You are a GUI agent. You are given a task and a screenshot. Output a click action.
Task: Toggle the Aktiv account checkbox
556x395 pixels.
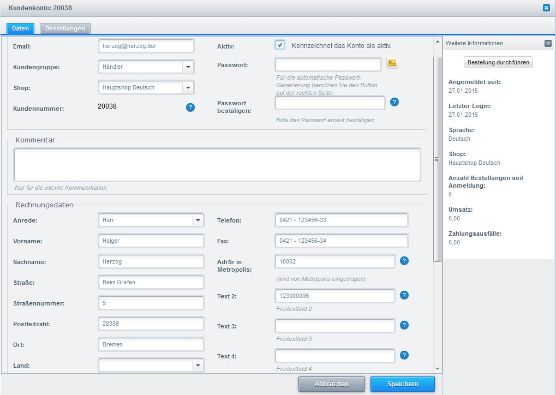280,45
